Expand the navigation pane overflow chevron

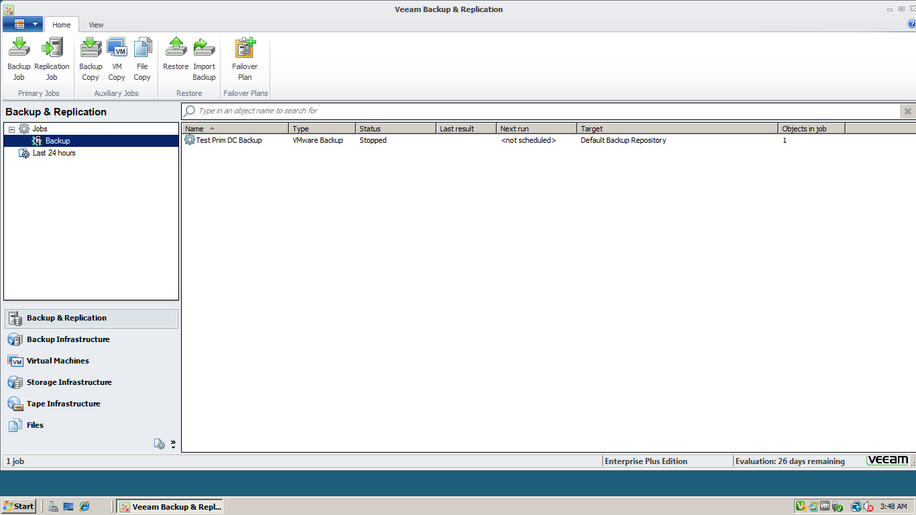tap(173, 443)
